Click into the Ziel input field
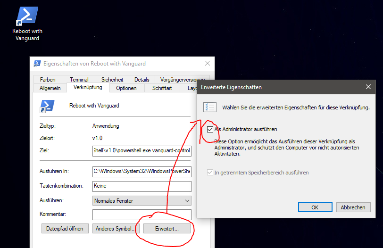Viewport: 383px width, 248px height. (142, 150)
